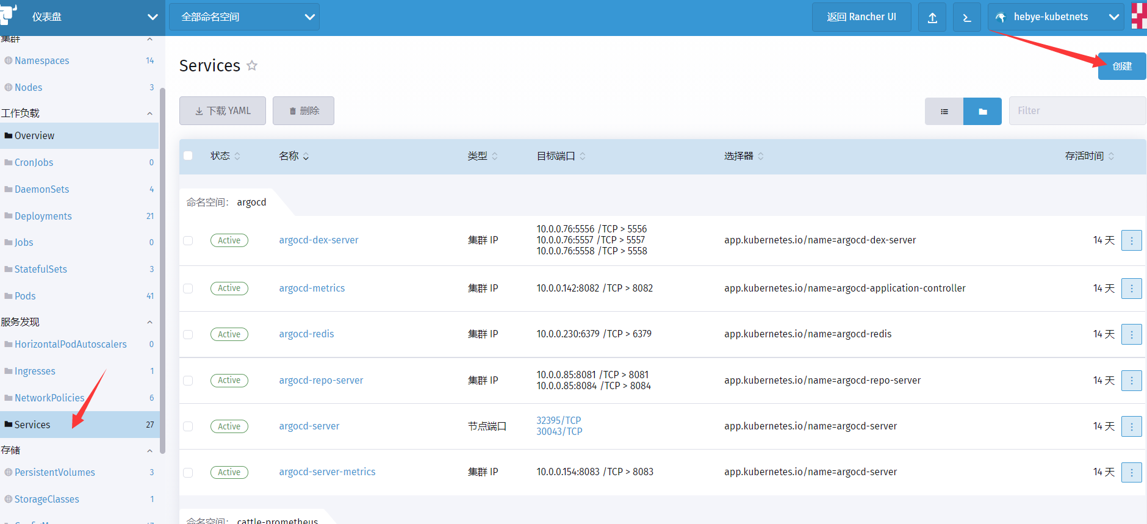Sort by 存活时间 column arrows

tap(1111, 156)
